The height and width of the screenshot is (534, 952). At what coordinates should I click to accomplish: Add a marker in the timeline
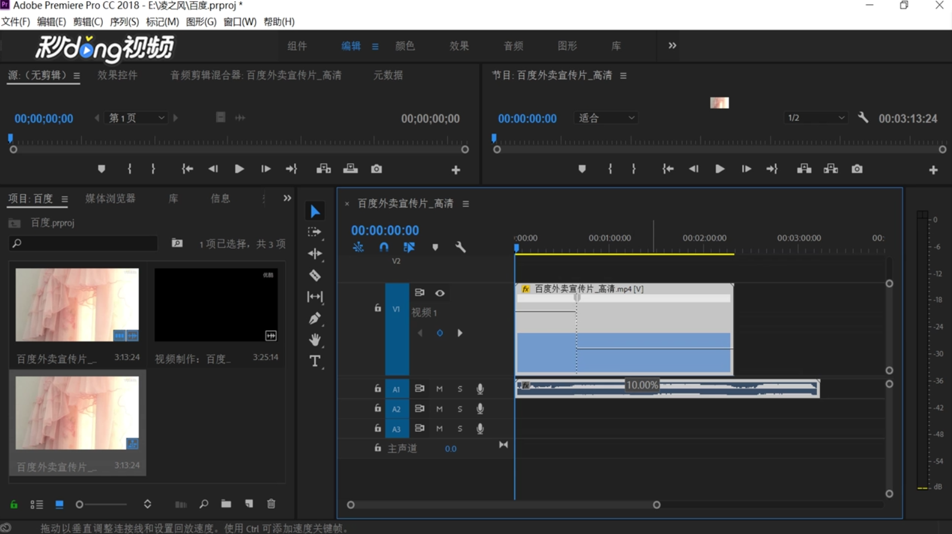(x=435, y=247)
